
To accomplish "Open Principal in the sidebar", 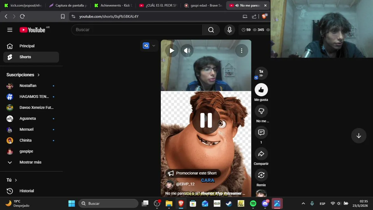I will coord(31,46).
